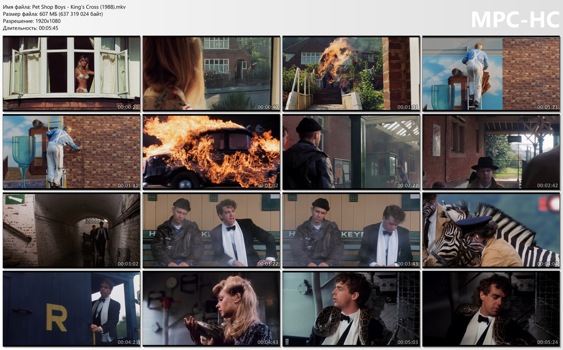
Task: Select the thumbnail at 00:01:21
Action: pyautogui.click(x=491, y=74)
